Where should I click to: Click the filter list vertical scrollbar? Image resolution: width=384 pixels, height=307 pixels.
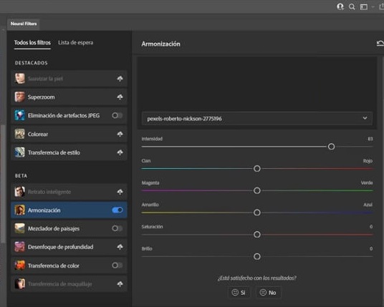click(3, 183)
